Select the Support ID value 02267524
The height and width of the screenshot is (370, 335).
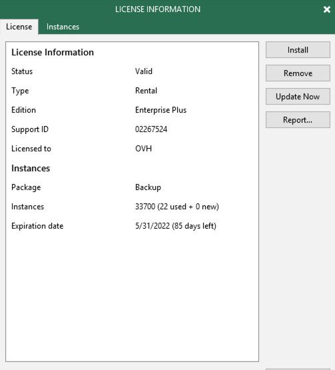[x=151, y=129]
